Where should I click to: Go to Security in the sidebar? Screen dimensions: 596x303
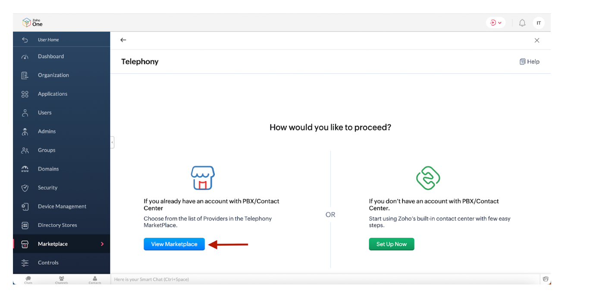(x=62, y=188)
